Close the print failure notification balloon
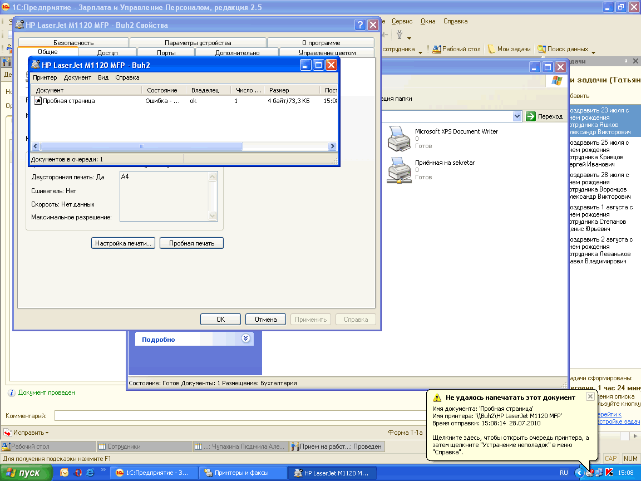 click(x=590, y=396)
